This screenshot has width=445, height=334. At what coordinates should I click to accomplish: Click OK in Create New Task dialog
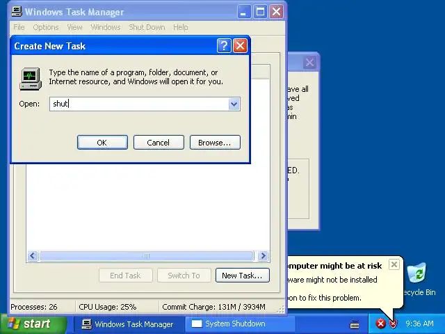102,142
